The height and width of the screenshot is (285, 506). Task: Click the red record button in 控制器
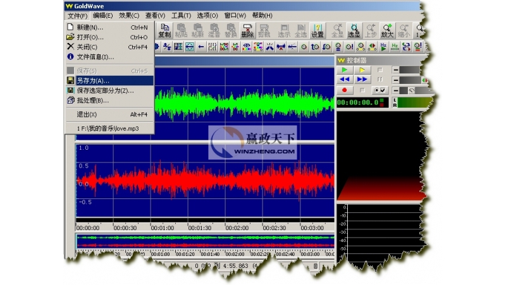click(x=345, y=90)
